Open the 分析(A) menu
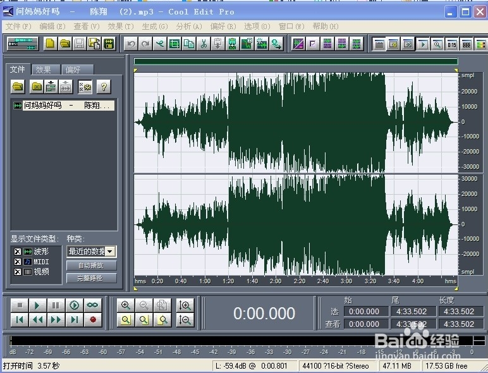Viewport: 488px width, 373px height. click(x=189, y=27)
